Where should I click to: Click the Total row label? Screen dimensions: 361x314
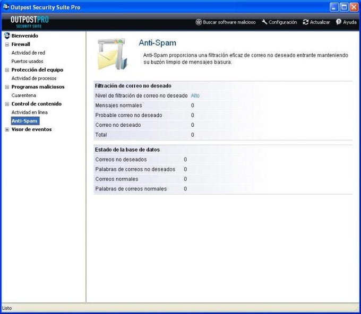pos(101,135)
